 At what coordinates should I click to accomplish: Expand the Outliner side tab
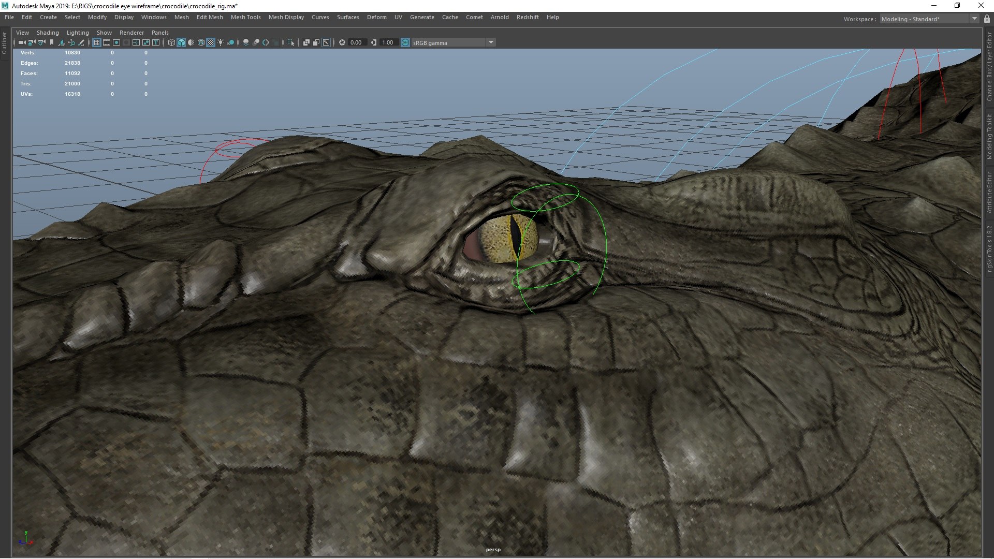point(4,43)
